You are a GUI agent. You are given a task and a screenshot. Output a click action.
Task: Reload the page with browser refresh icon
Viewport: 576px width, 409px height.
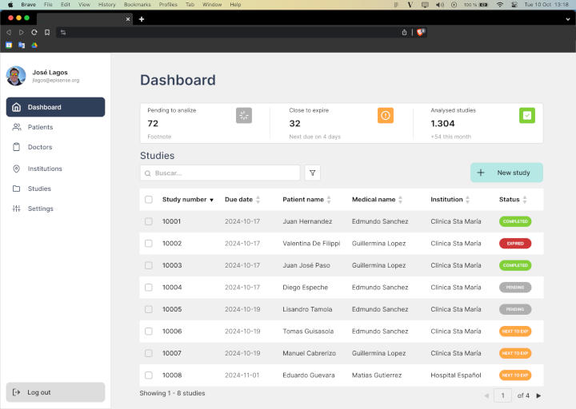[x=34, y=33]
